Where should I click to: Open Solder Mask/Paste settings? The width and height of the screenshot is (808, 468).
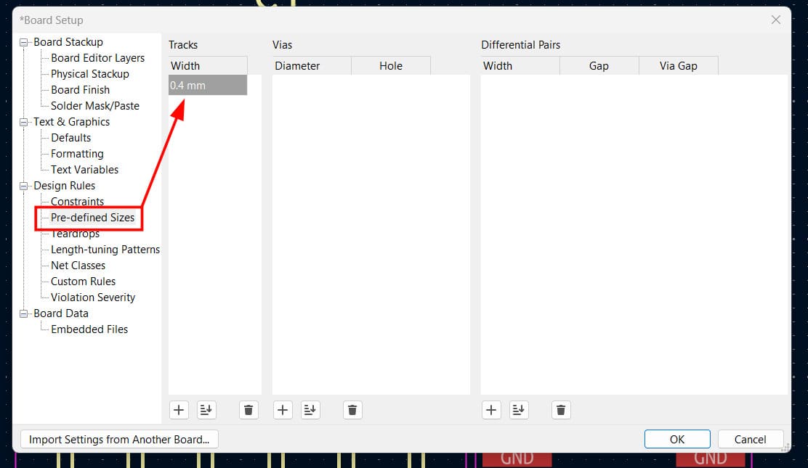click(94, 106)
